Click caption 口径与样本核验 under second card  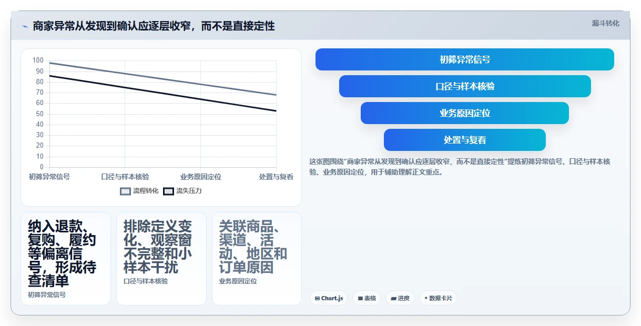click(146, 281)
